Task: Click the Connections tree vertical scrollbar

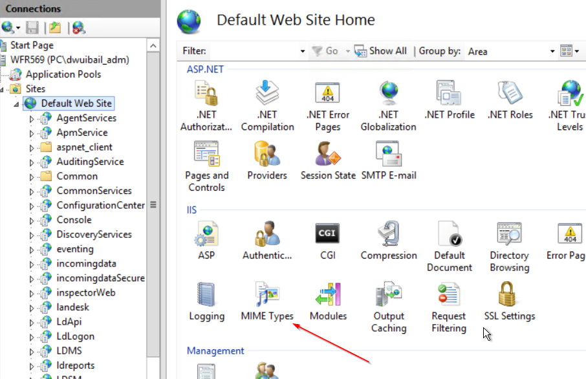Action: 153,259
